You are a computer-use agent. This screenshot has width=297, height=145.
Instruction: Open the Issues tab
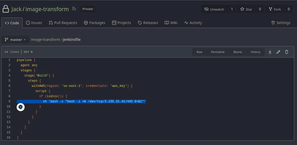(x=34, y=23)
